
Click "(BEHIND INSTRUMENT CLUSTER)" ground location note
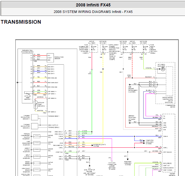pos(133,90)
